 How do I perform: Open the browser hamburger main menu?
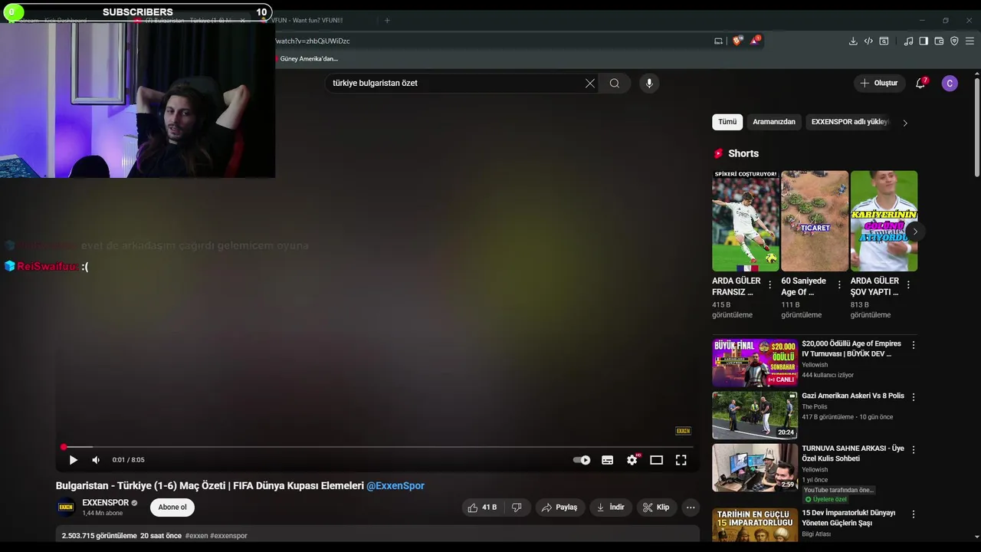click(970, 41)
